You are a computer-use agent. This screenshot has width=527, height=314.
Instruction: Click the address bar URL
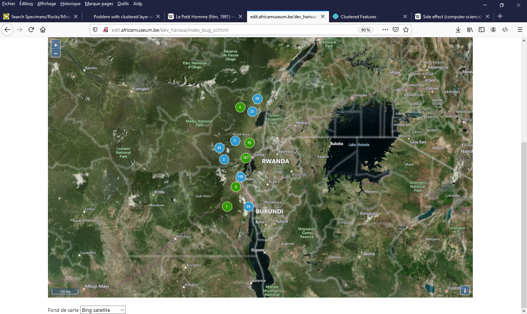click(170, 30)
